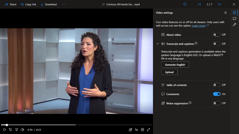Play the video
The image size is (239, 134).
click(5, 129)
